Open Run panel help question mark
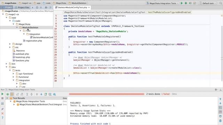Image resolution: width=223 pixels, height=125 pixels. click(x=2, y=118)
